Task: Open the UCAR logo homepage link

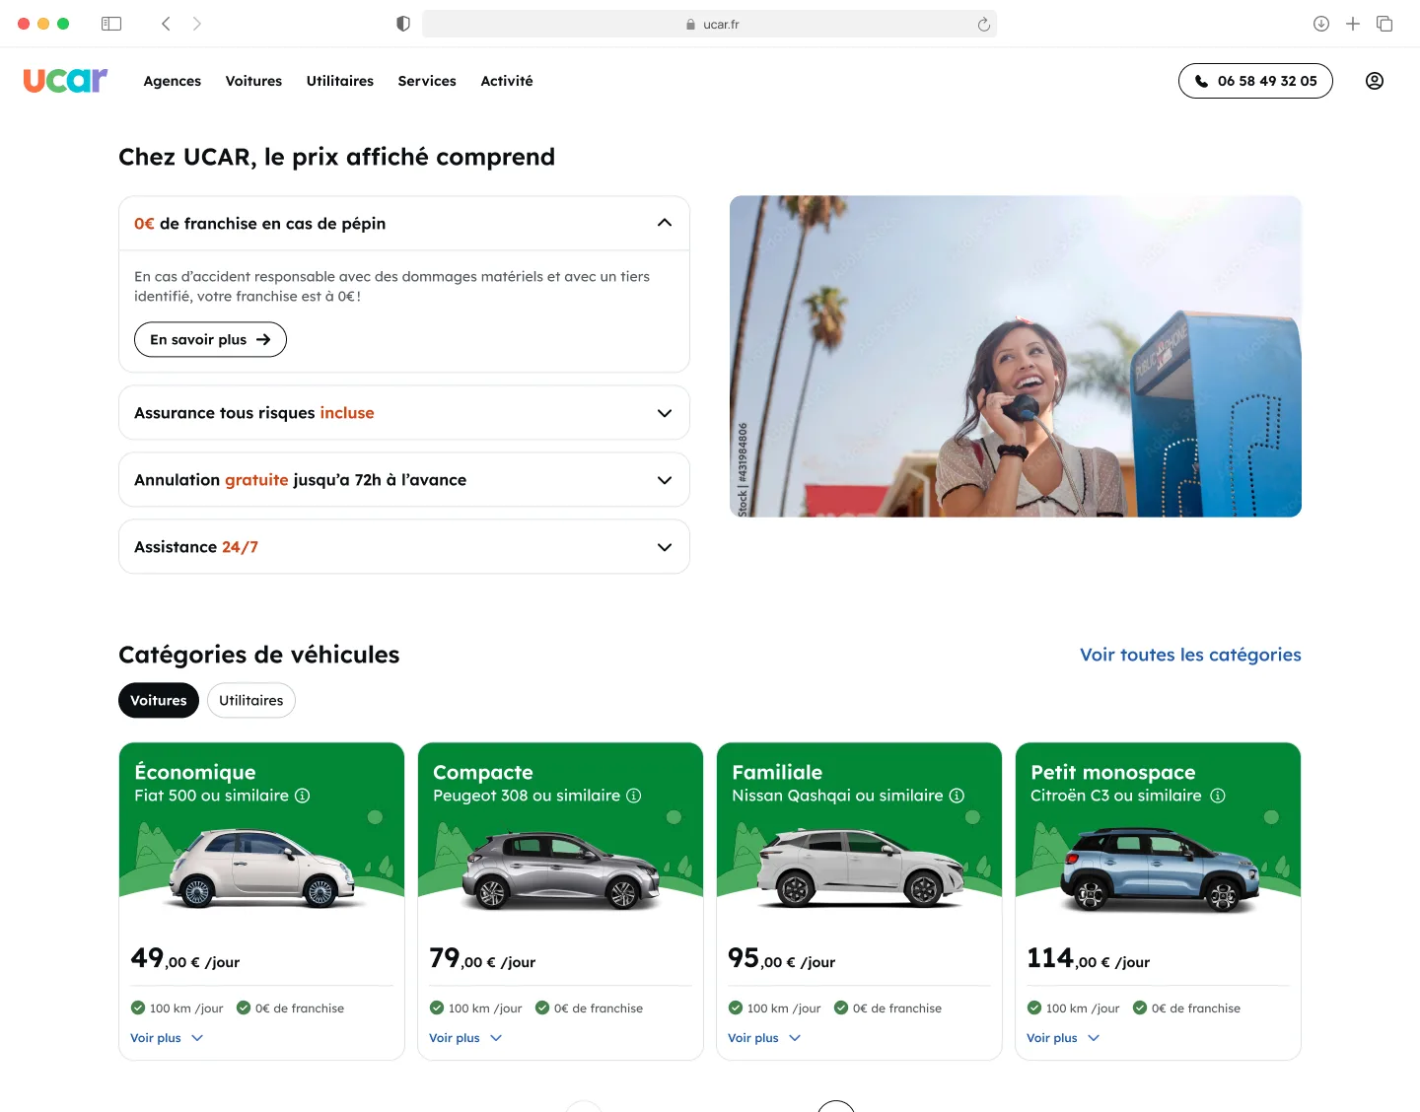Action: click(65, 80)
